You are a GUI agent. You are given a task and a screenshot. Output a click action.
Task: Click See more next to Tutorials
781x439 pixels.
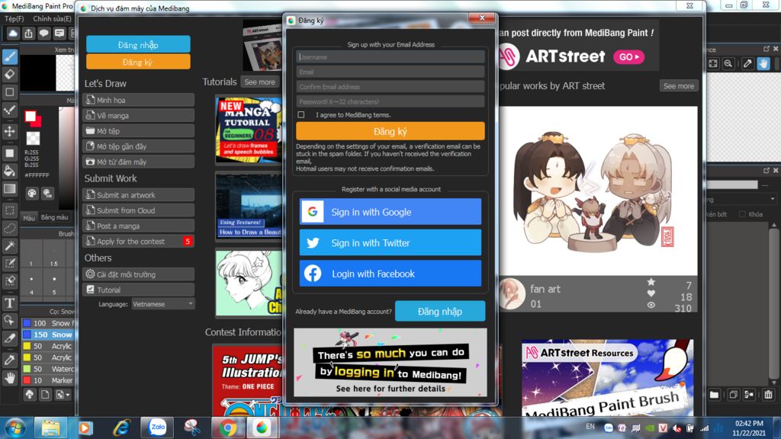click(259, 82)
